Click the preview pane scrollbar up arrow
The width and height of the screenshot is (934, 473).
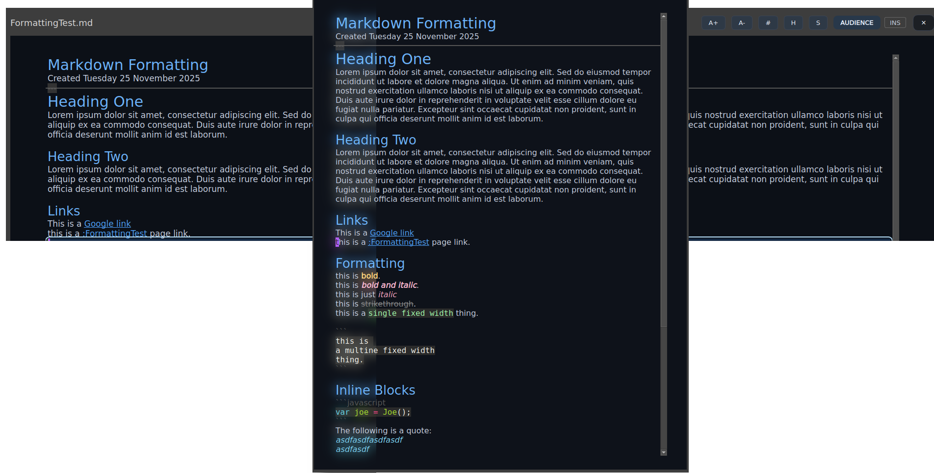tap(664, 15)
